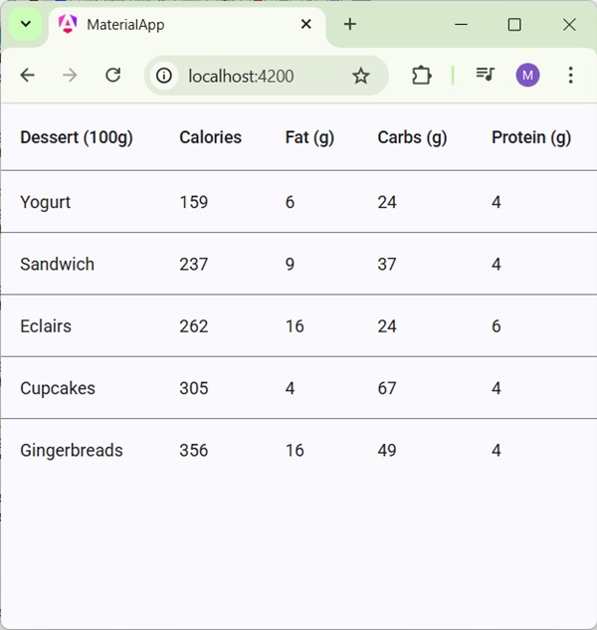Reload the localhost page

point(113,76)
